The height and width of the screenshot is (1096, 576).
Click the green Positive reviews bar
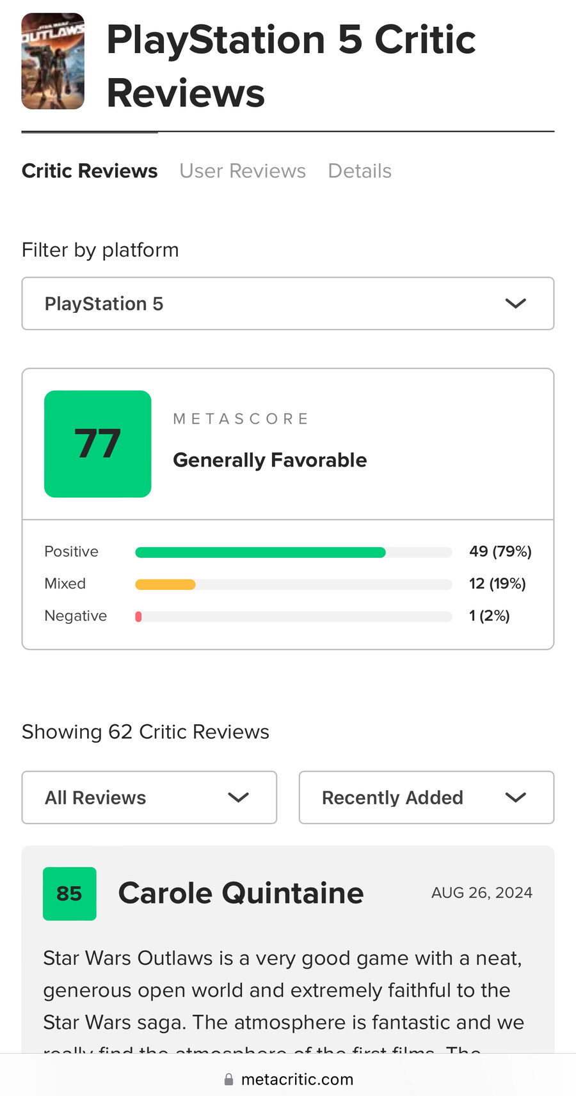[260, 552]
